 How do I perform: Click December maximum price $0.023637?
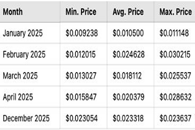(x=175, y=118)
